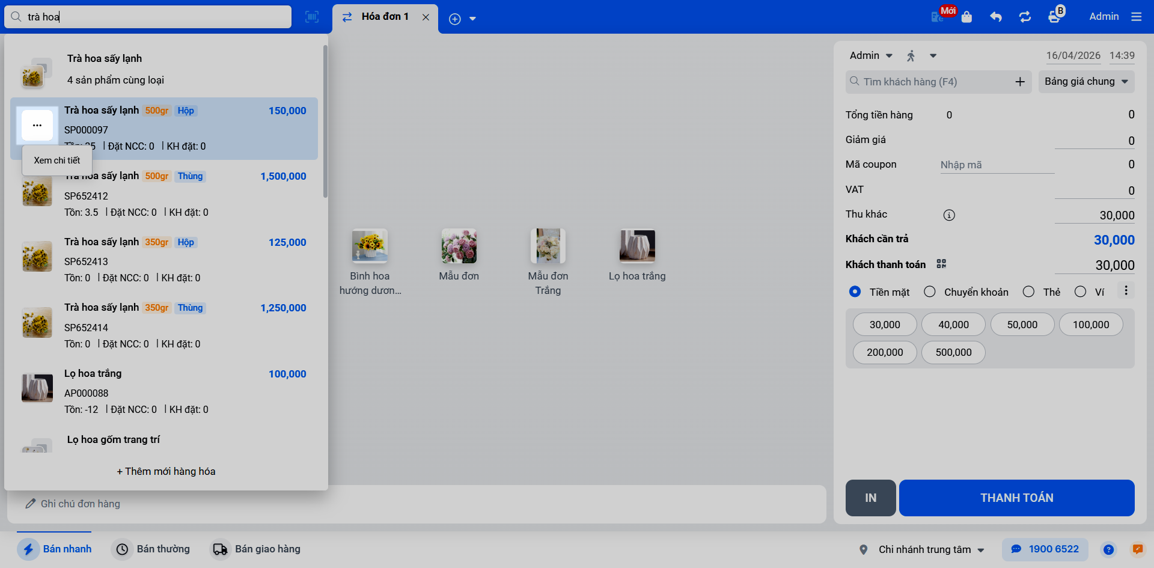Click the 16/04/2026 date field

point(1073,56)
